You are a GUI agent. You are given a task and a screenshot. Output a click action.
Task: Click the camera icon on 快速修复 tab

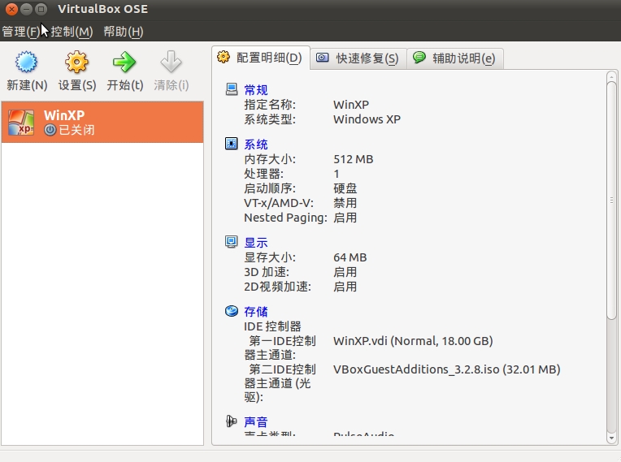coord(323,58)
